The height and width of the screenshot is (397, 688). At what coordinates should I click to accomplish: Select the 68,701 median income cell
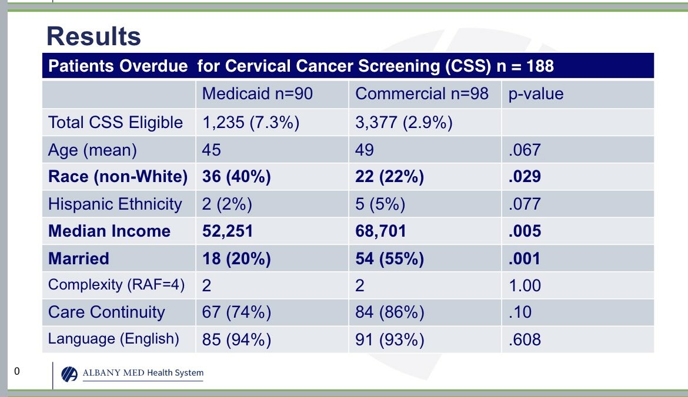(x=380, y=231)
